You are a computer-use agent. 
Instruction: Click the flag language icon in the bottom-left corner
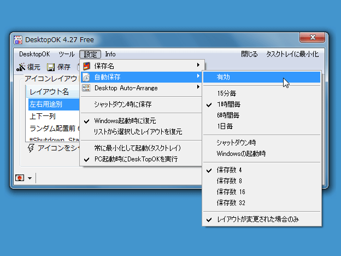20,178
